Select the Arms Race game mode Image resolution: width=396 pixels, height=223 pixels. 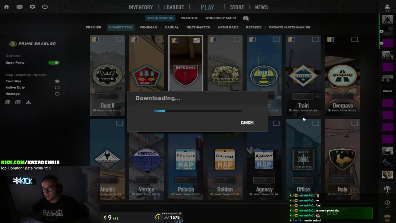(x=228, y=27)
